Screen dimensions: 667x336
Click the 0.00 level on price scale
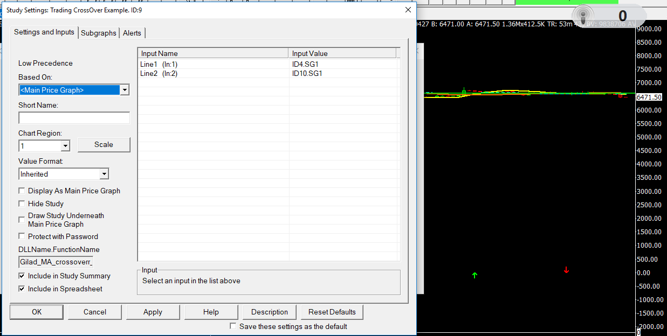643,272
